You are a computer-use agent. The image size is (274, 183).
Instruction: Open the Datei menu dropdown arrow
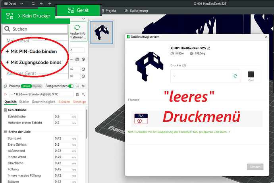click(21, 4)
